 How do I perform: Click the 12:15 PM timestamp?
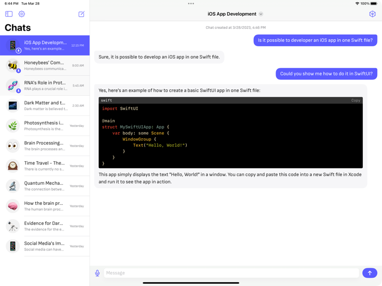tap(77, 45)
